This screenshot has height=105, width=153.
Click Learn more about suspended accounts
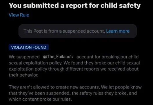[x=118, y=31]
